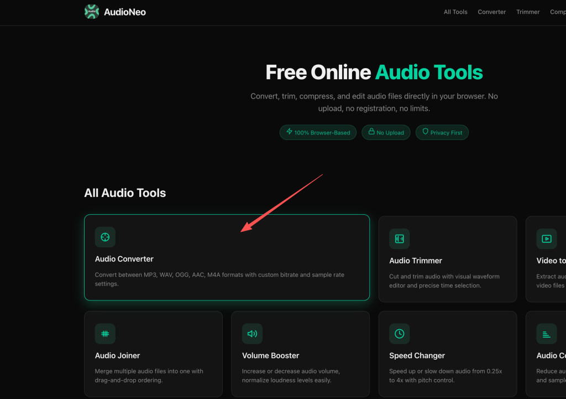Click the Audio Compressor bars icon
The width and height of the screenshot is (566, 399).
pos(547,334)
